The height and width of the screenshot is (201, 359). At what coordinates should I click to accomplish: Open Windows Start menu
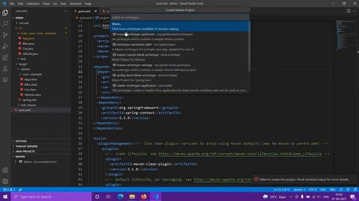click(x=5, y=197)
